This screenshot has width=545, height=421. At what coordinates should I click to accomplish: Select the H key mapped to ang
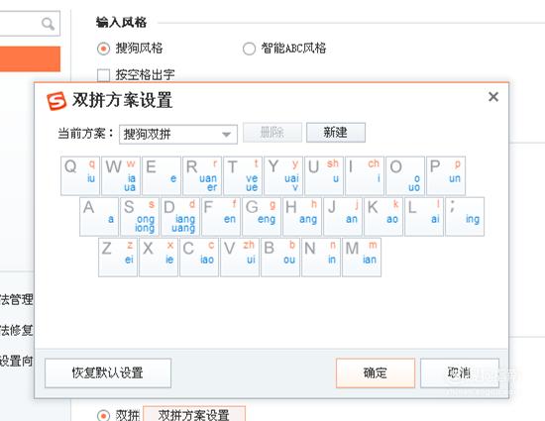point(302,217)
